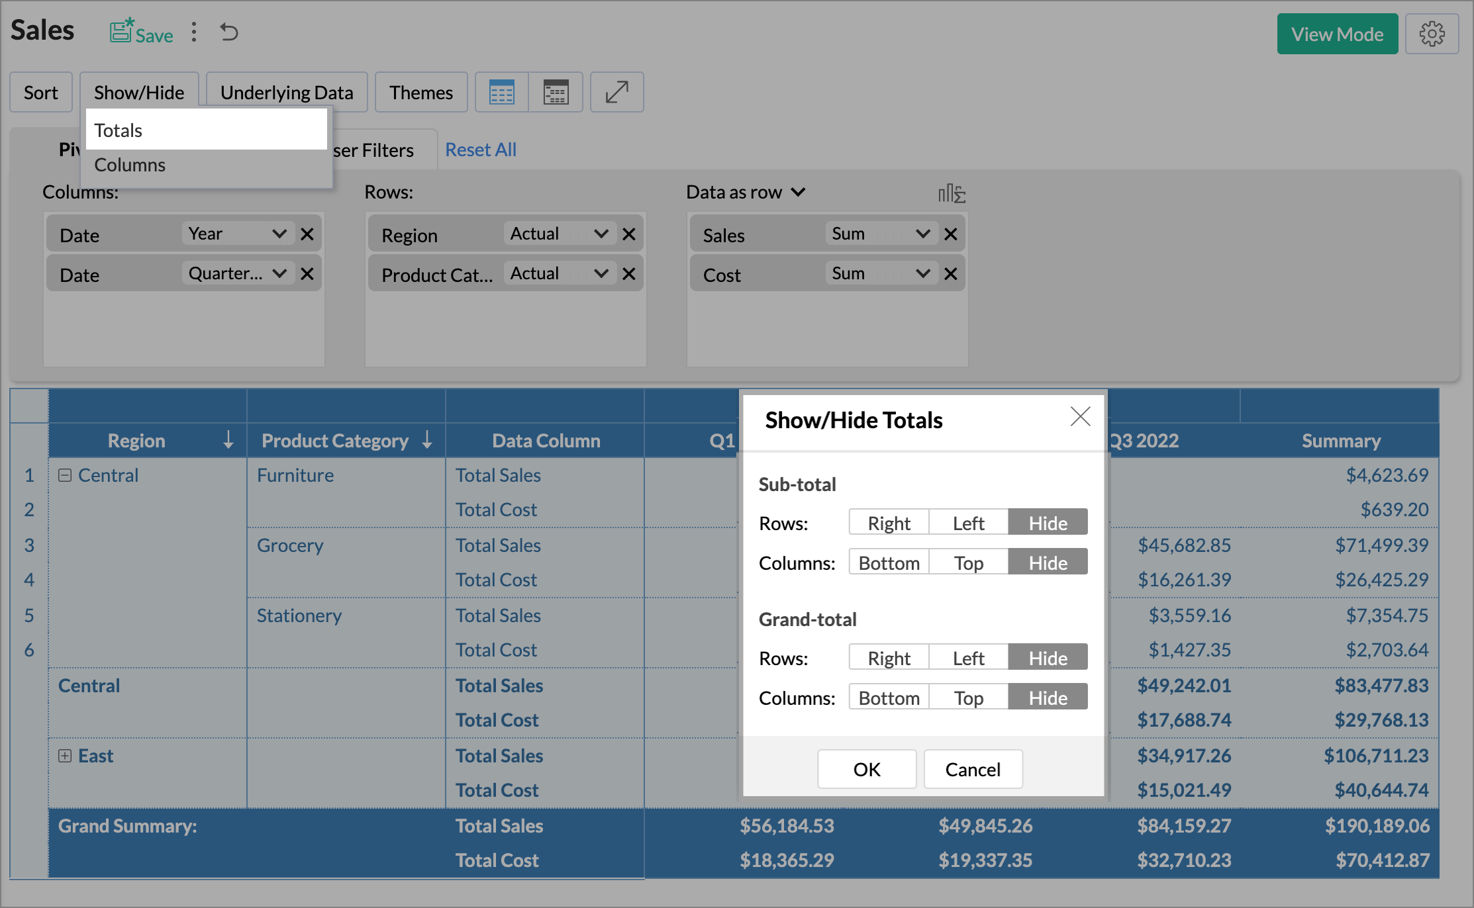Set Grand-total Rows to Left
Image resolution: width=1474 pixels, height=908 pixels.
click(x=968, y=658)
